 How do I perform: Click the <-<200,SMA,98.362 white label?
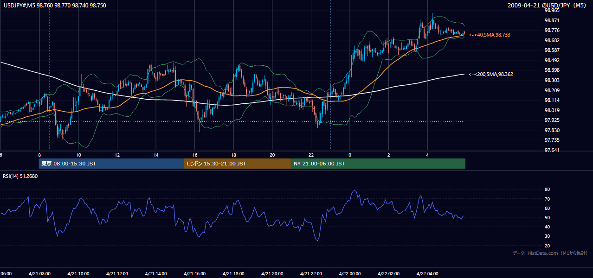click(491, 74)
